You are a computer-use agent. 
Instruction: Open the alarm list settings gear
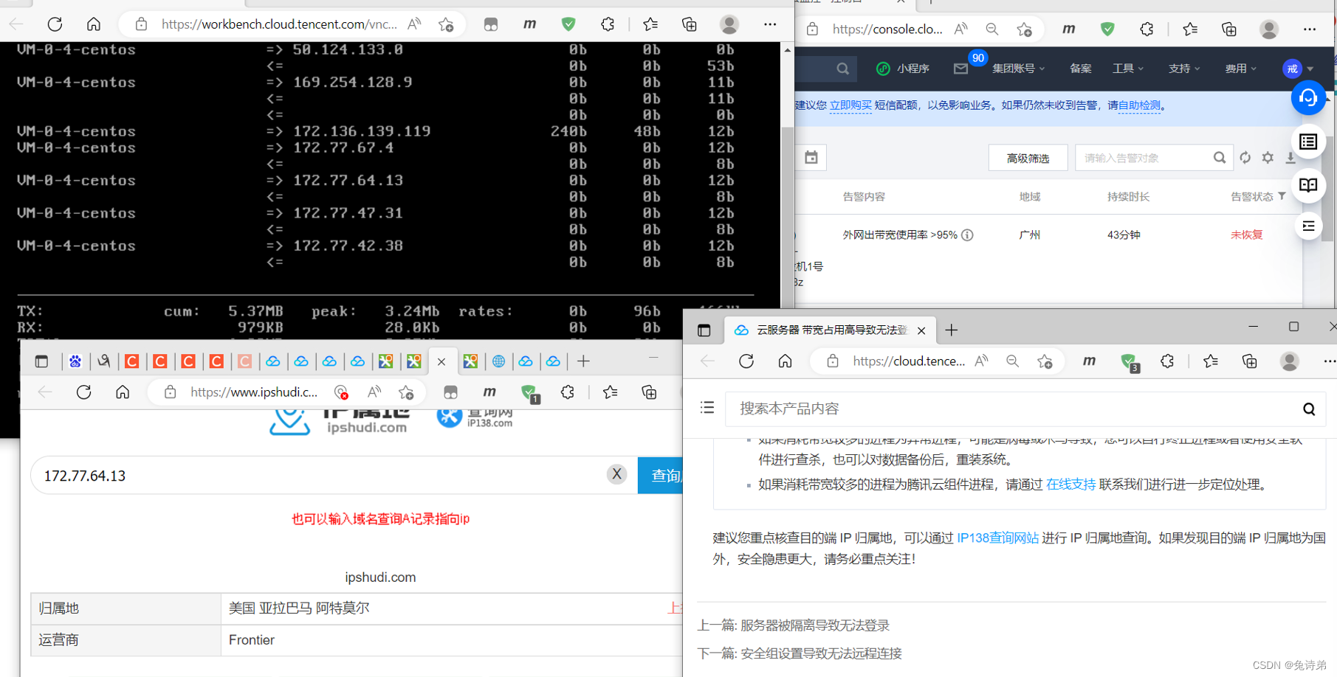point(1268,158)
